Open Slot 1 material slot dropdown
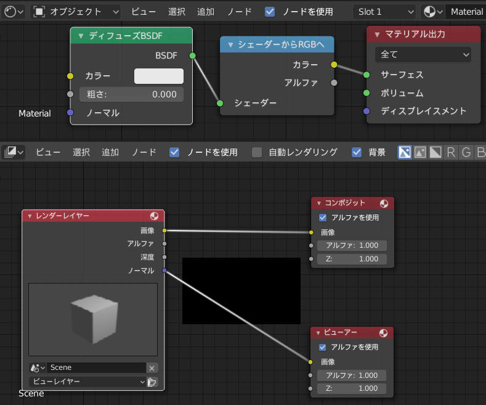This screenshot has width=486, height=405. pos(385,12)
